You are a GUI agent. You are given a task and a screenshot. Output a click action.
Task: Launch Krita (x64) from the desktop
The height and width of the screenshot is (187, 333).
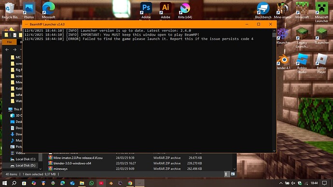tap(185, 10)
